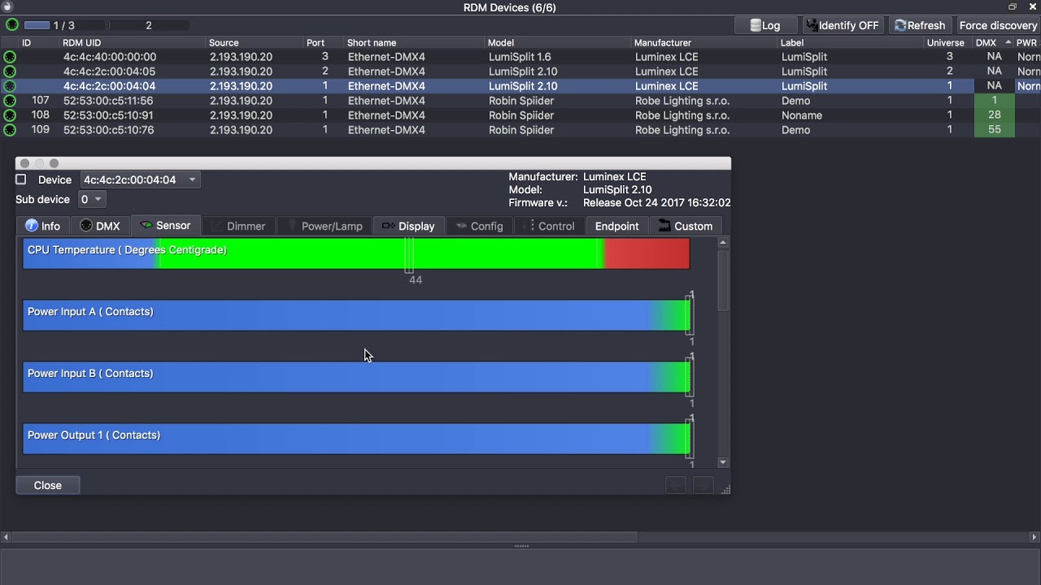Image resolution: width=1041 pixels, height=585 pixels.
Task: Click the sensor panel vertical scrollbar thumb
Action: pyautogui.click(x=722, y=280)
